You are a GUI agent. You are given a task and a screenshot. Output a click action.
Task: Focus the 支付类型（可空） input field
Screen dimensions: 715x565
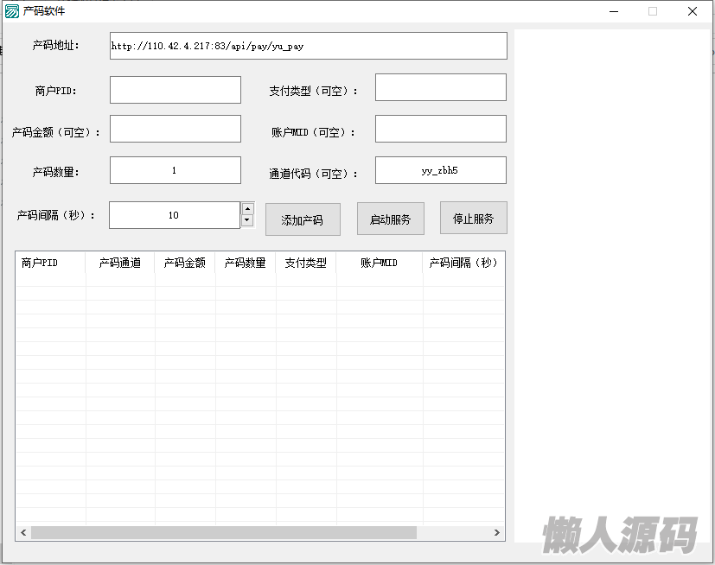(x=440, y=87)
